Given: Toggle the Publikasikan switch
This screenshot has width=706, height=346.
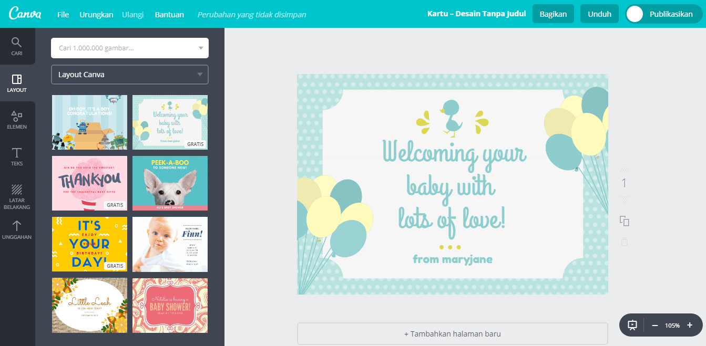Looking at the screenshot, I should (635, 14).
